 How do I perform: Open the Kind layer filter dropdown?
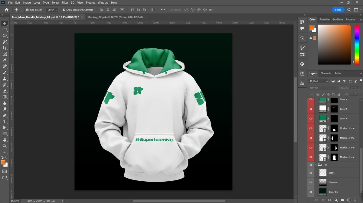(319, 81)
